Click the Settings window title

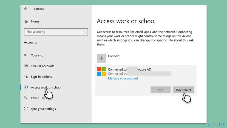point(39,9)
